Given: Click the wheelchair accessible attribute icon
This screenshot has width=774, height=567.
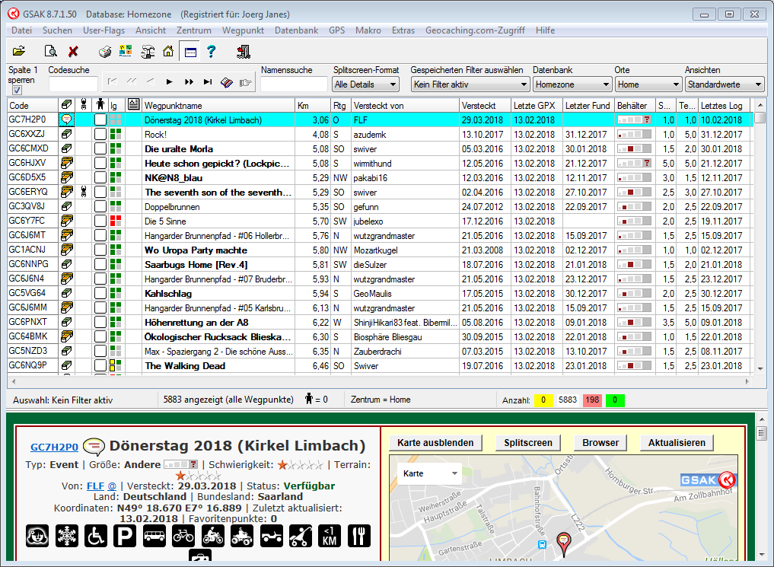Looking at the screenshot, I should 96,536.
